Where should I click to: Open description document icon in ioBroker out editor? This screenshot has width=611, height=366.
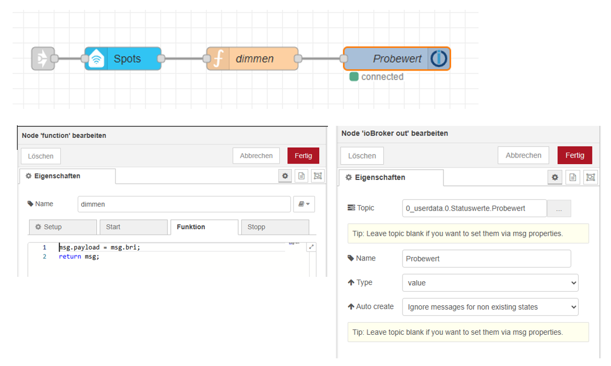[572, 177]
